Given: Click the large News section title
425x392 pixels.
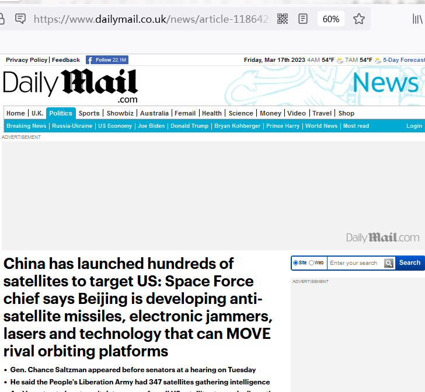Looking at the screenshot, I should click(386, 83).
